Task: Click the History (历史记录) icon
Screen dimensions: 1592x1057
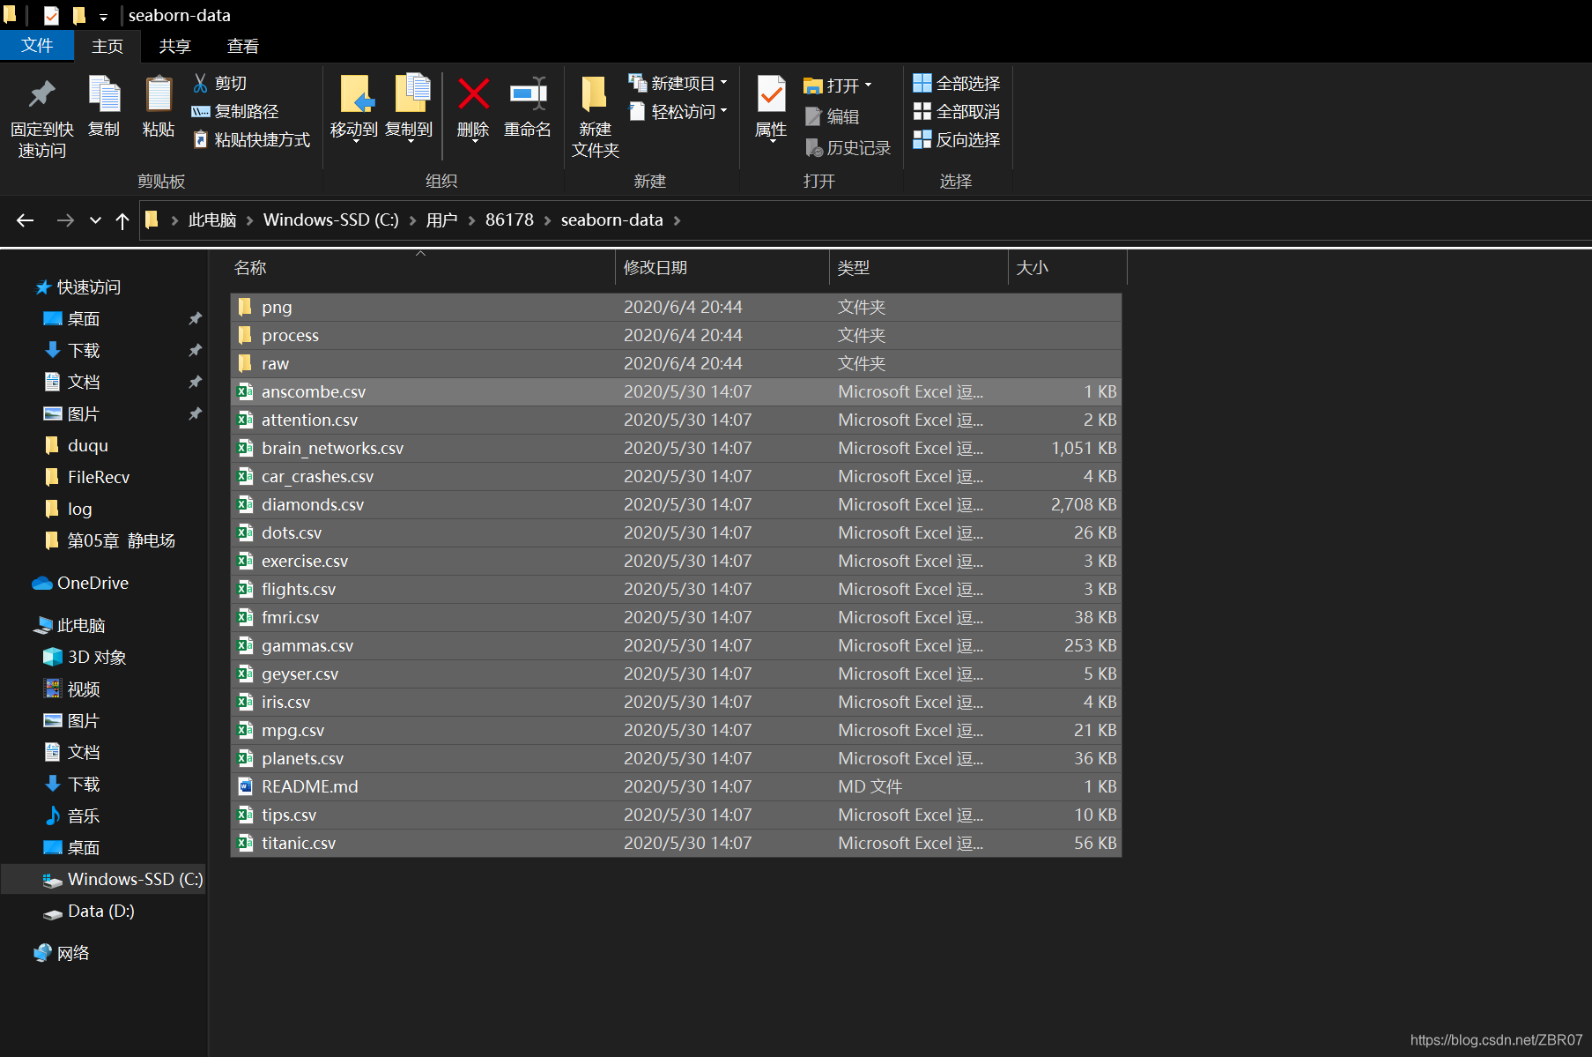Action: click(848, 147)
